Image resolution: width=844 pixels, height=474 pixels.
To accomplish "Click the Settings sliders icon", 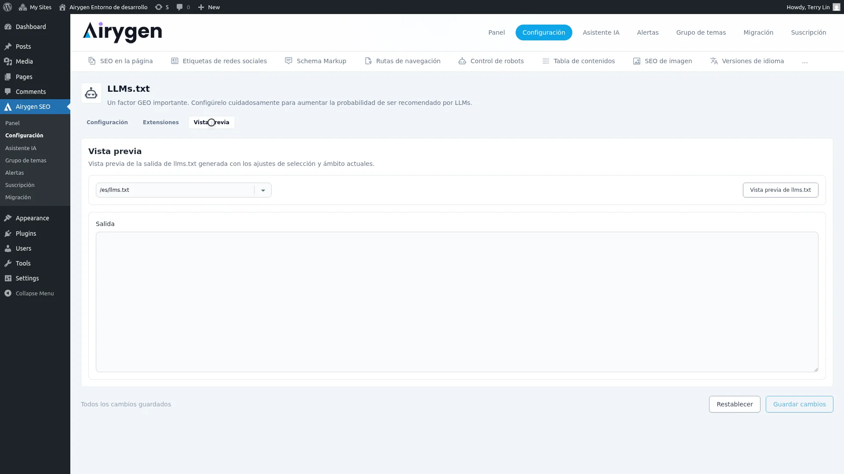I will click(8, 278).
